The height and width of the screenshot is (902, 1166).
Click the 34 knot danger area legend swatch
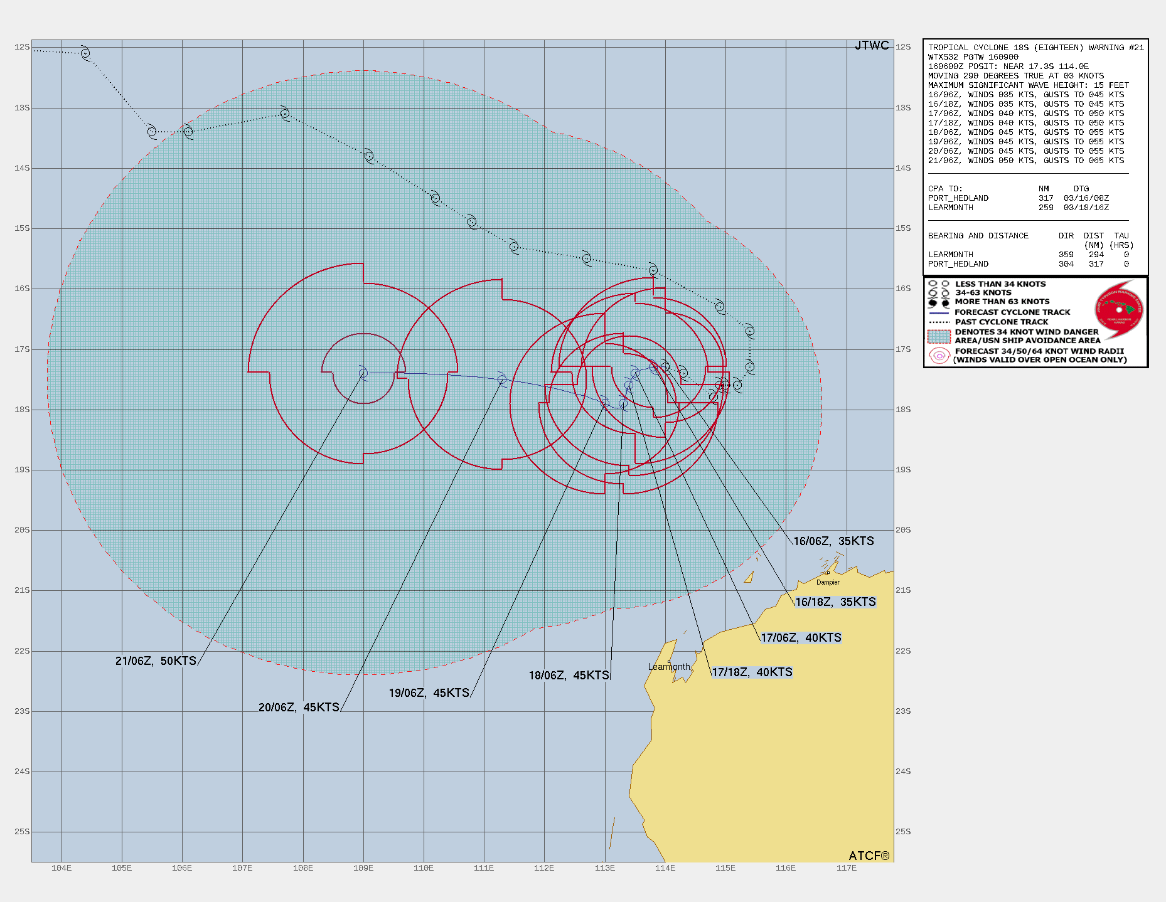click(939, 336)
